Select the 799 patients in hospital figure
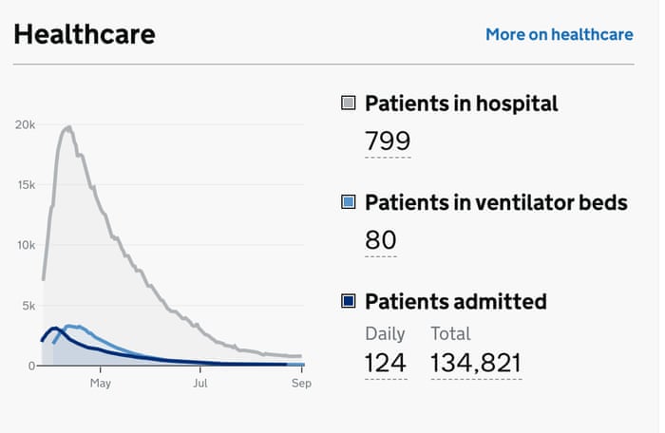 coord(388,141)
